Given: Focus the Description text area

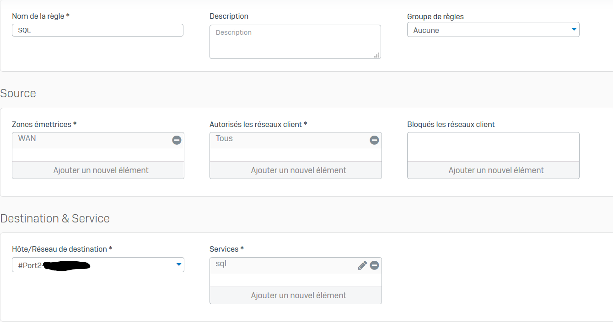Looking at the screenshot, I should [295, 42].
